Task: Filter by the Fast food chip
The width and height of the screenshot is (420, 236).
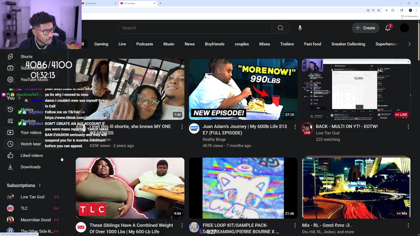Action: coord(313,44)
